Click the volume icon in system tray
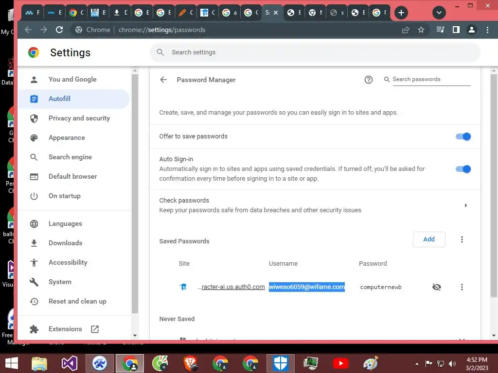 (452, 364)
